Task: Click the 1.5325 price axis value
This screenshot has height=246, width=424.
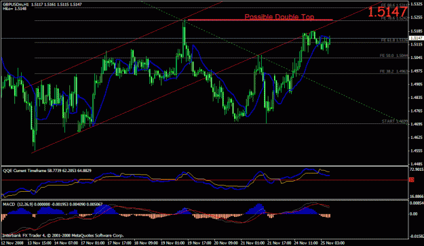Action: [416, 4]
